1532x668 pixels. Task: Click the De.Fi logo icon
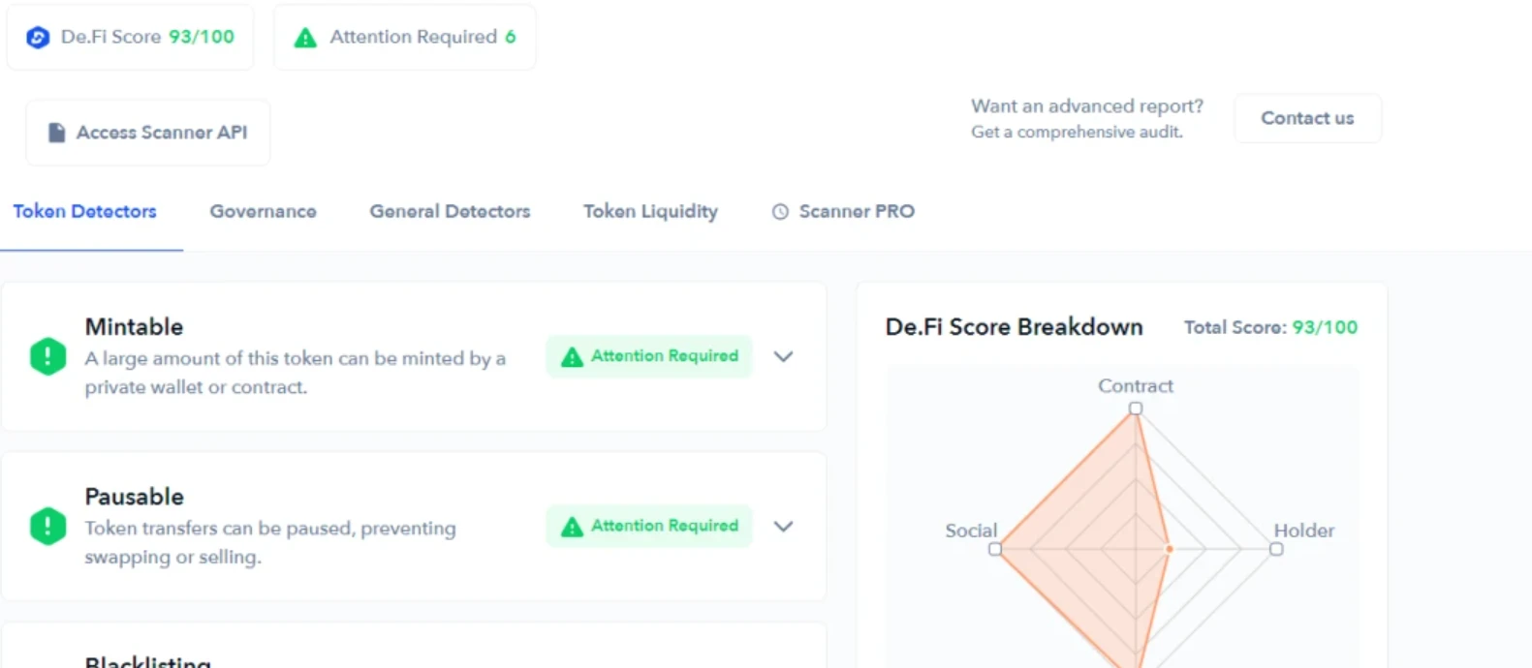pyautogui.click(x=38, y=38)
